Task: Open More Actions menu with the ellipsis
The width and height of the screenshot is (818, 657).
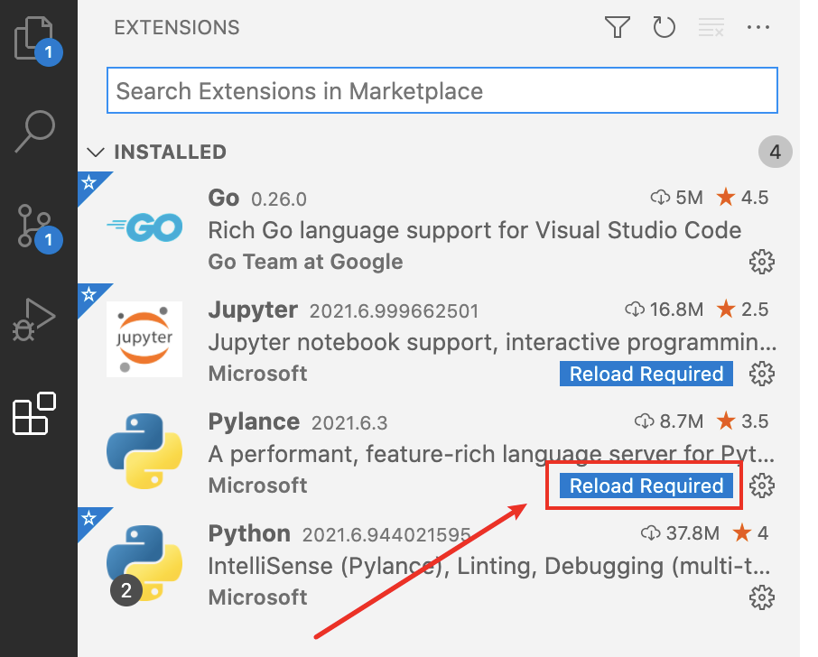Action: pos(758,27)
